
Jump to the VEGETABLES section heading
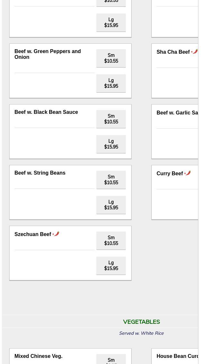click(x=141, y=322)
